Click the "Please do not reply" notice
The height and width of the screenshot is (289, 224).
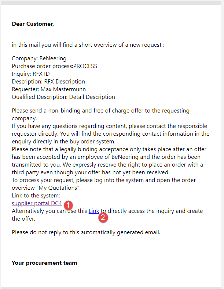click(86, 232)
